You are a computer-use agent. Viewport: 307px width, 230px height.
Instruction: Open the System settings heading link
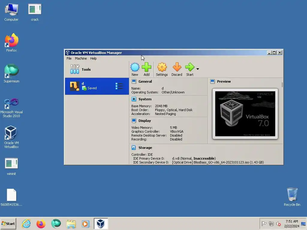[x=145, y=99]
